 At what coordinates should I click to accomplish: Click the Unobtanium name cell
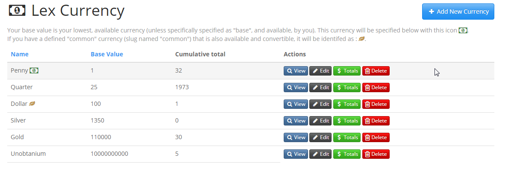pos(28,154)
